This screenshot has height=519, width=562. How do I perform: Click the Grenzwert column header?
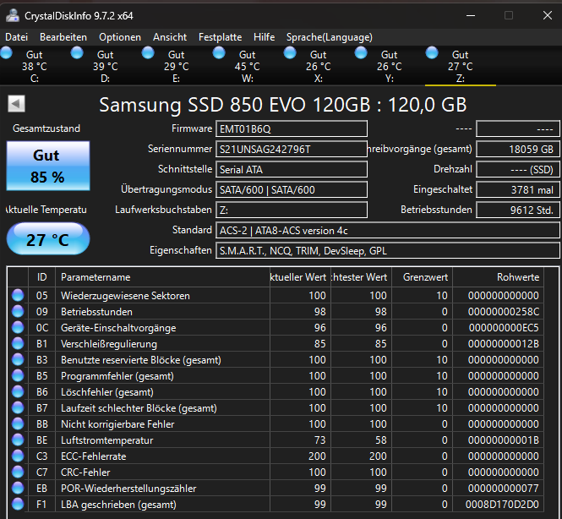click(423, 277)
